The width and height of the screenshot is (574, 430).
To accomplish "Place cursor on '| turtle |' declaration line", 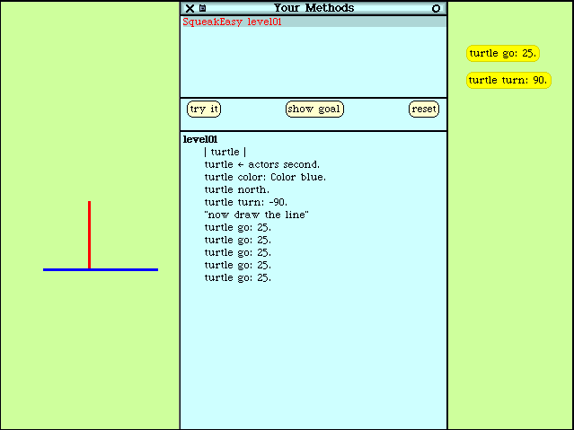I will 225,152.
